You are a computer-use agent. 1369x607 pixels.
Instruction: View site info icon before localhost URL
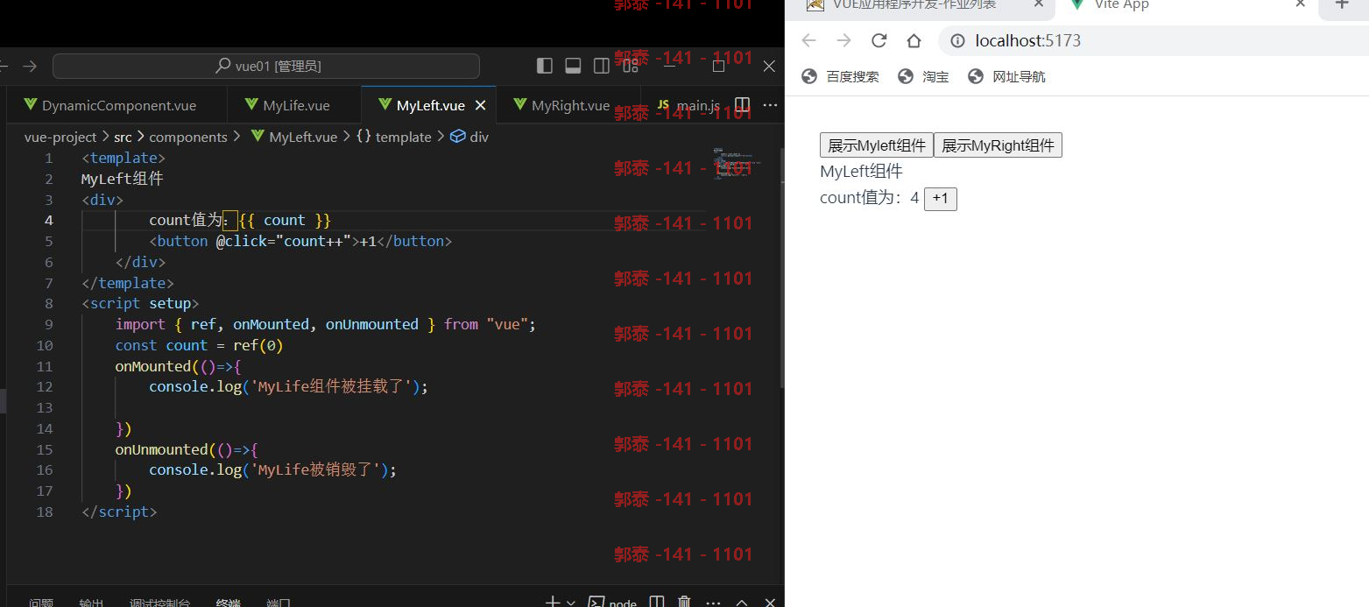(958, 40)
